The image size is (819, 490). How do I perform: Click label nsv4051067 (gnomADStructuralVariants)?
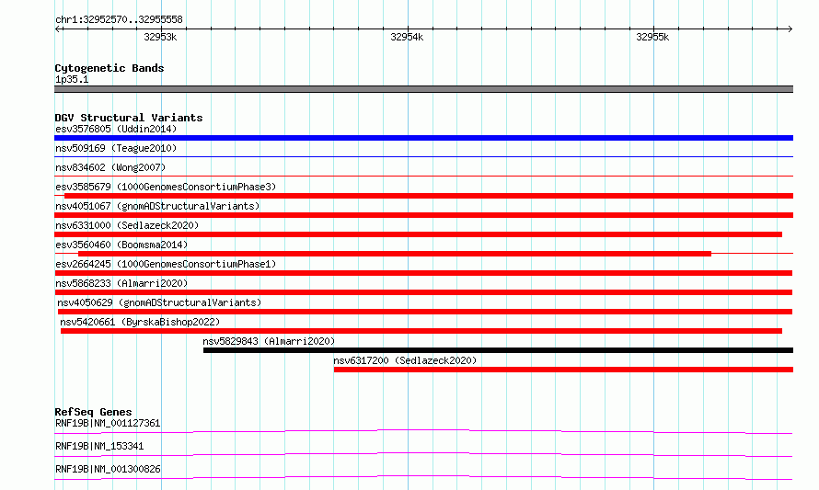click(x=157, y=206)
